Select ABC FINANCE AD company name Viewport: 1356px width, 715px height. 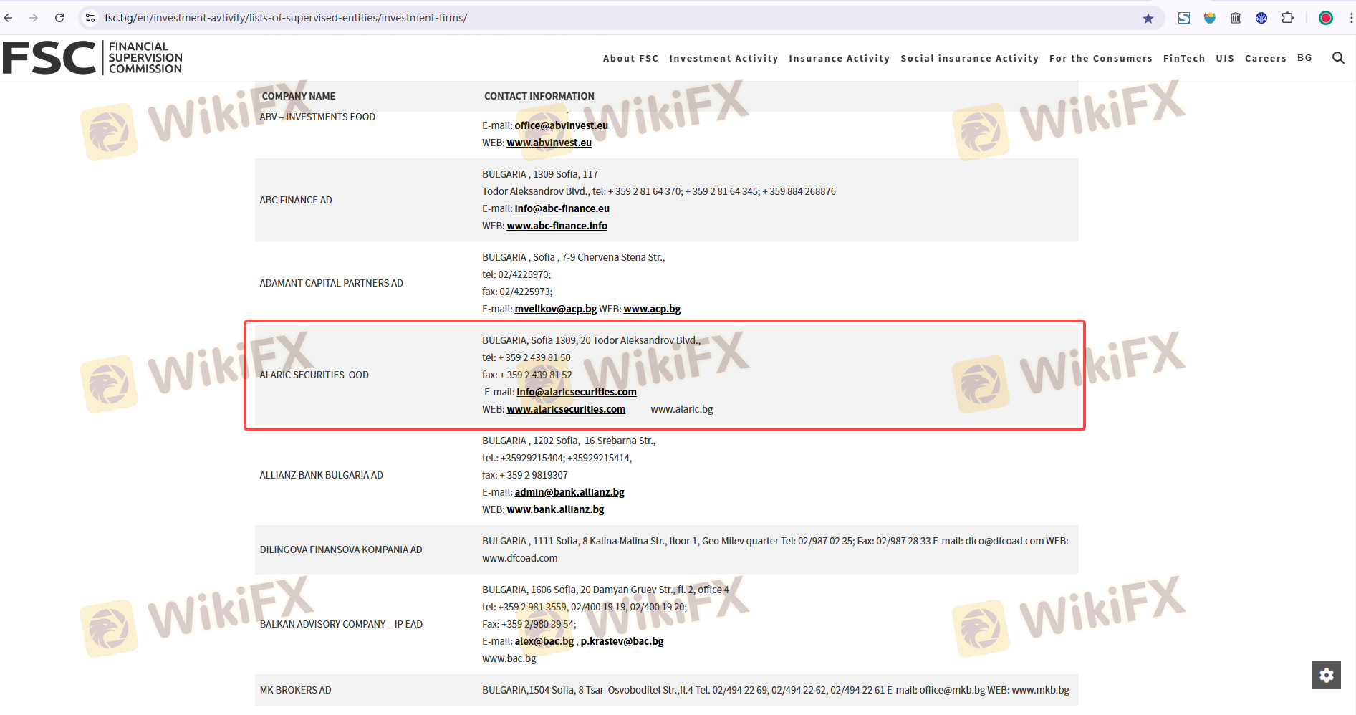point(296,200)
